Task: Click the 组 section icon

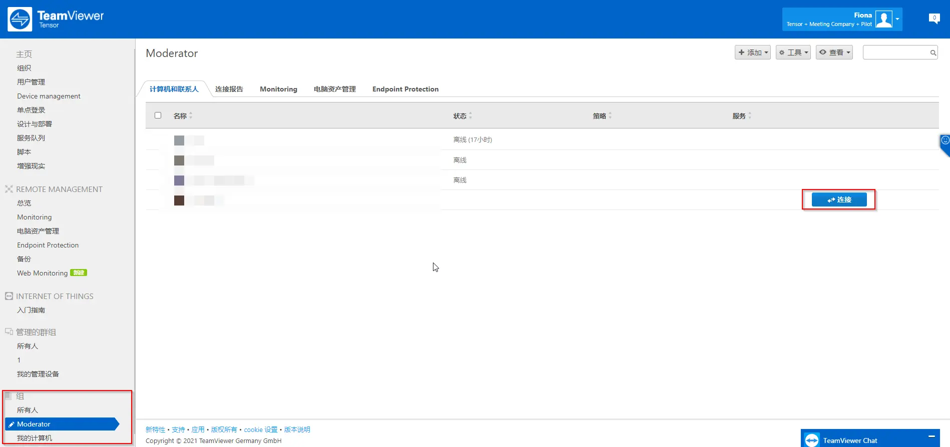Action: pyautogui.click(x=9, y=396)
